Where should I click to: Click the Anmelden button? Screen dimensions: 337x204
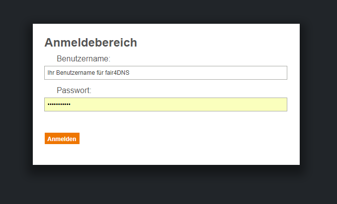tap(62, 139)
